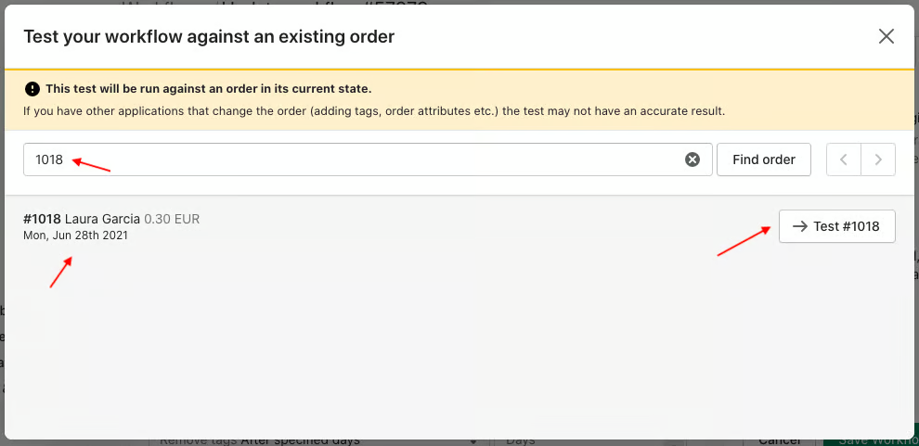Go to the next order result
The width and height of the screenshot is (919, 446).
(878, 159)
